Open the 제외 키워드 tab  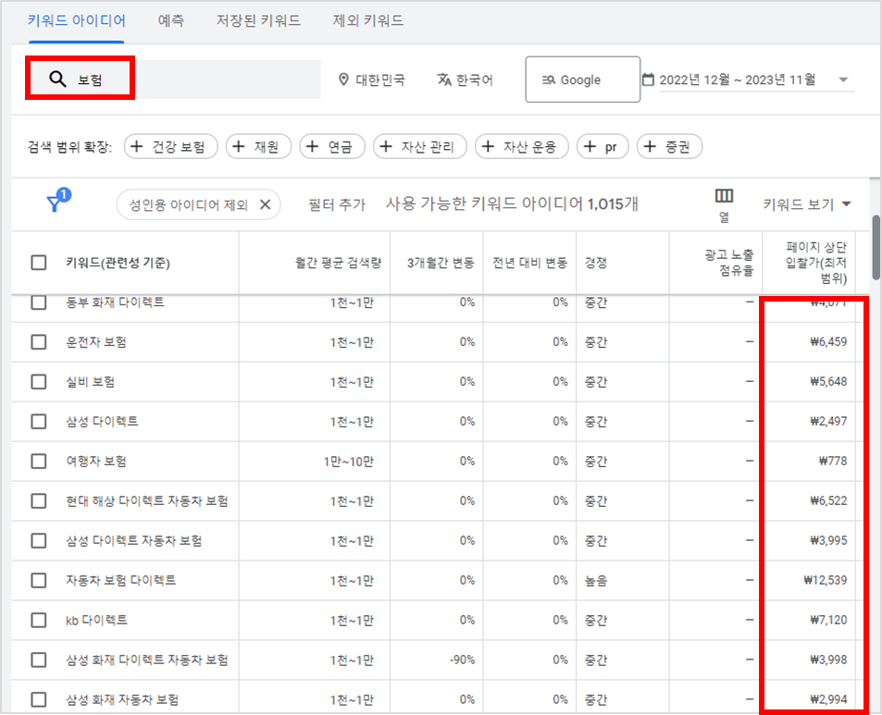367,21
